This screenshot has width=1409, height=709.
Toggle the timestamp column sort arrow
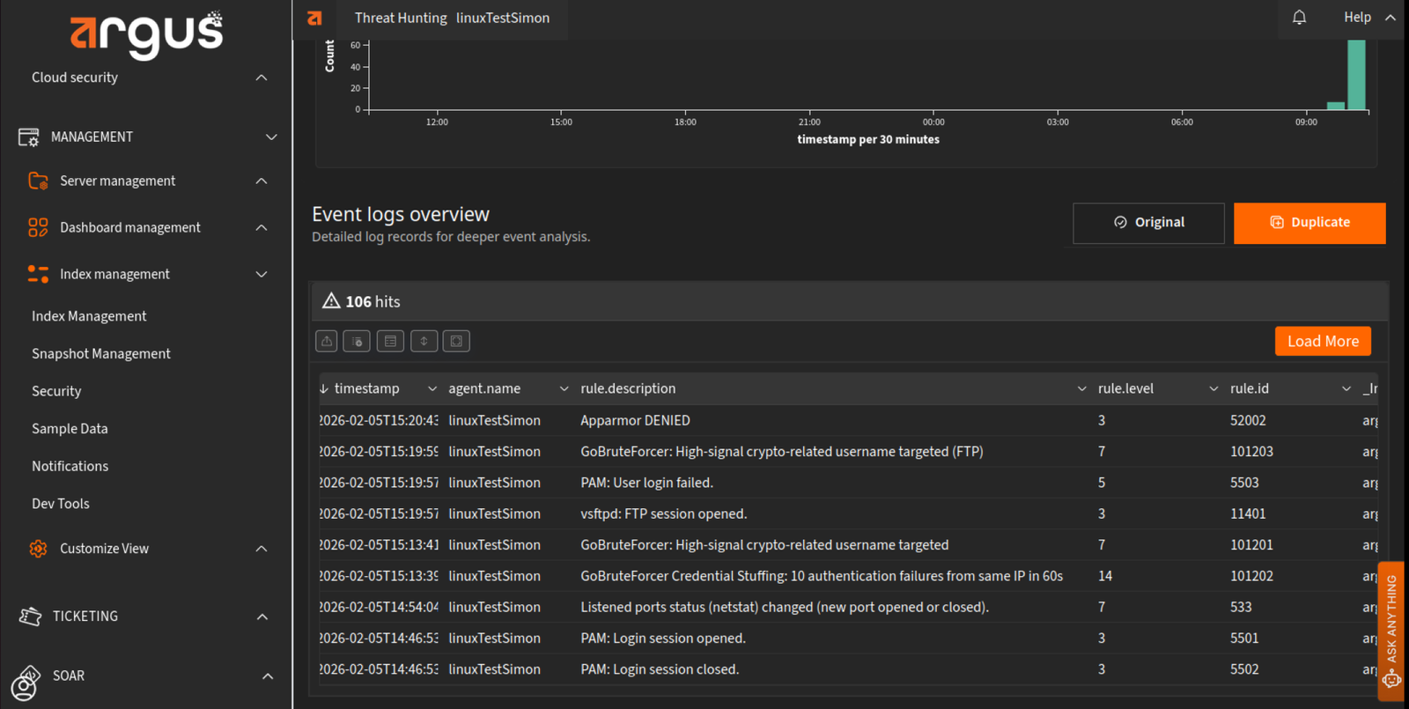[x=324, y=388]
